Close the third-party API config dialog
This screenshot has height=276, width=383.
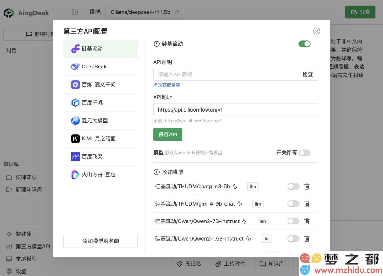pos(316,31)
